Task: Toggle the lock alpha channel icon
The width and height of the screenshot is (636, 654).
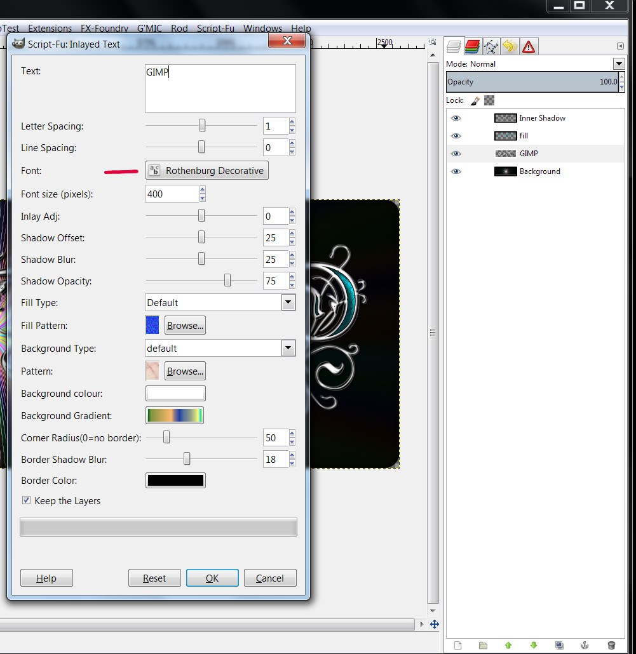Action: [489, 100]
